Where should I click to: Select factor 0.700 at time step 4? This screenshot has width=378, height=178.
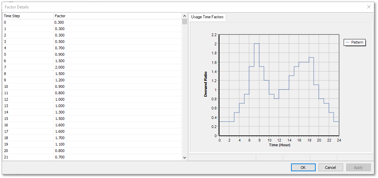tap(117, 48)
